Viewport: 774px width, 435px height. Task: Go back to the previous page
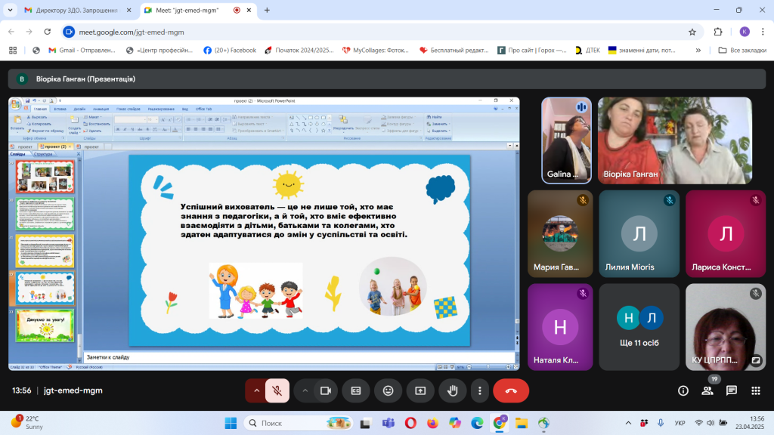[x=11, y=32]
